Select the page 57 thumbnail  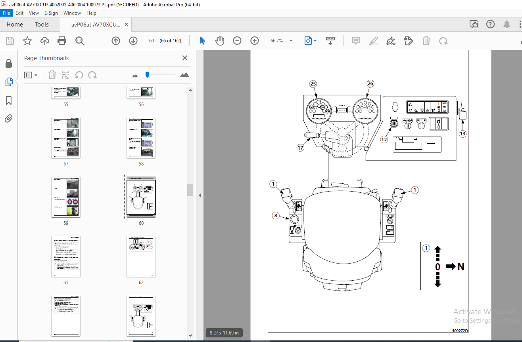point(66,137)
